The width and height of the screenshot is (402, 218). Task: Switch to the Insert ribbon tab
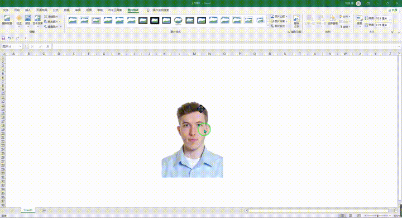(28, 10)
